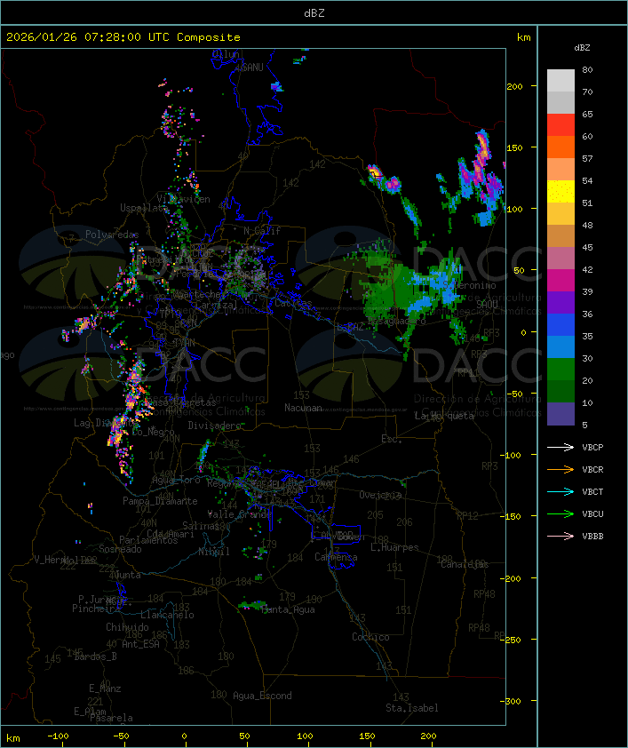The height and width of the screenshot is (748, 628).
Task: Click the orange VBCR arrow icon
Action: pos(560,469)
